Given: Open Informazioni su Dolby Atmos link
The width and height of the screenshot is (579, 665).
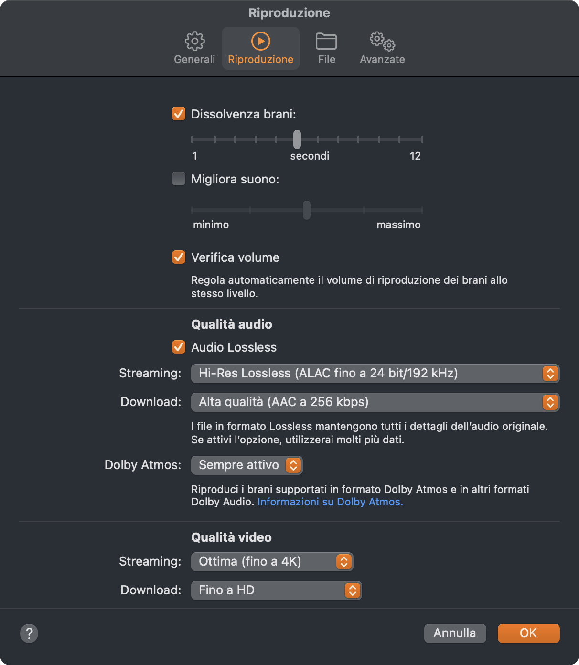Looking at the screenshot, I should [x=330, y=502].
